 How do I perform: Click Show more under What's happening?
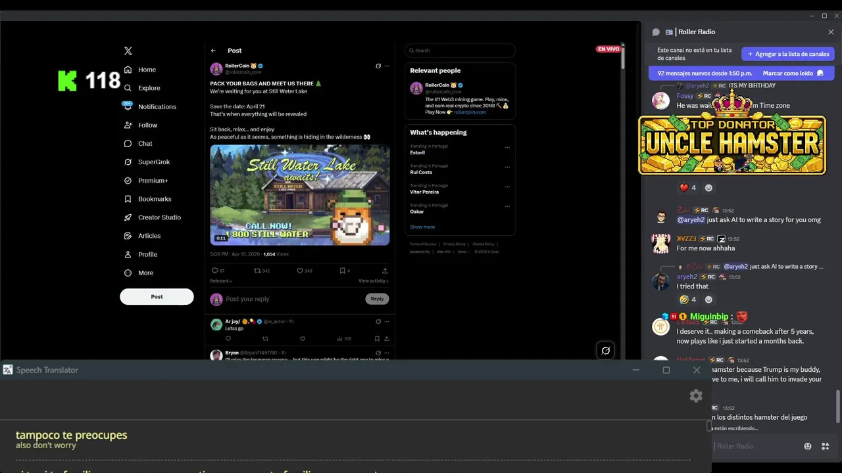(422, 227)
